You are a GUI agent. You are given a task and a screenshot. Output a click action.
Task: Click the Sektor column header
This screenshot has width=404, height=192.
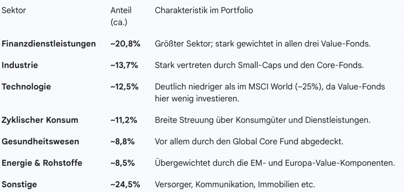[x=14, y=11]
